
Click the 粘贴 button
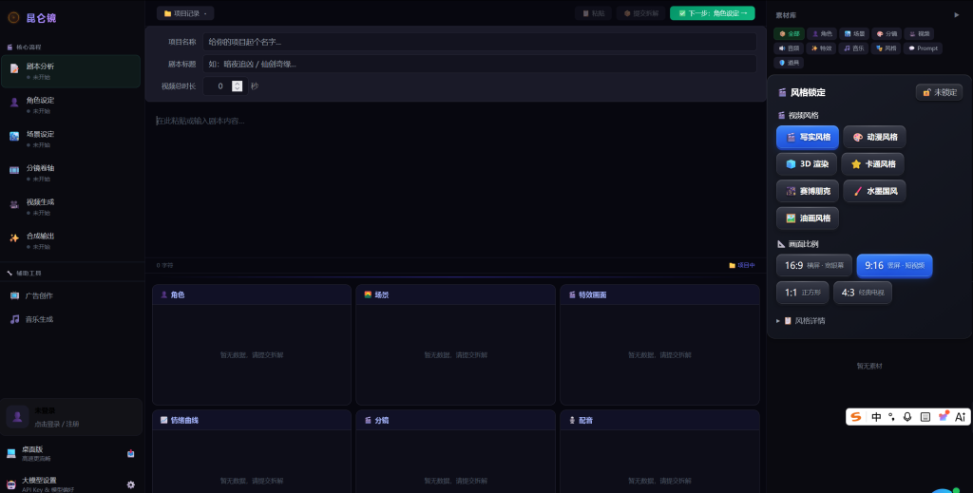(593, 13)
